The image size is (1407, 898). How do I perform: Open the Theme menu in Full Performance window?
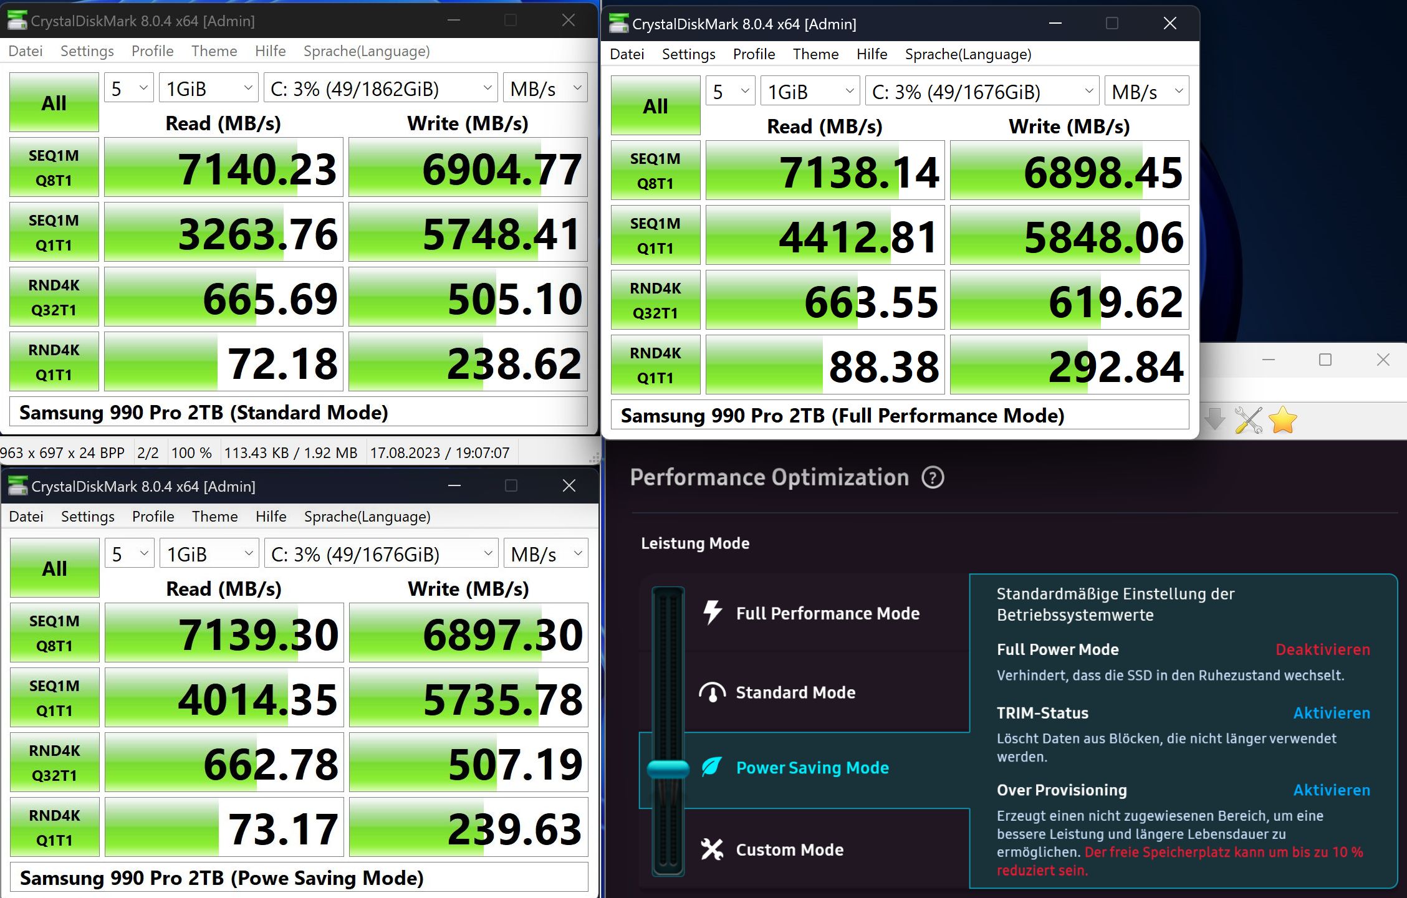tap(815, 54)
